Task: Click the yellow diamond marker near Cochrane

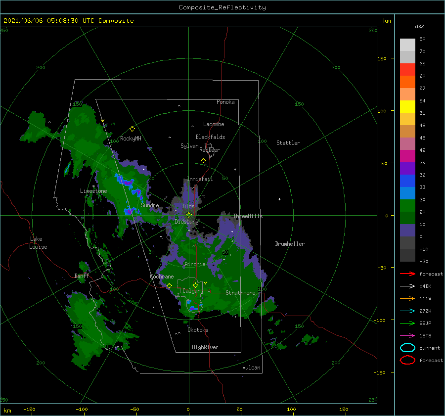Action: tap(169, 286)
